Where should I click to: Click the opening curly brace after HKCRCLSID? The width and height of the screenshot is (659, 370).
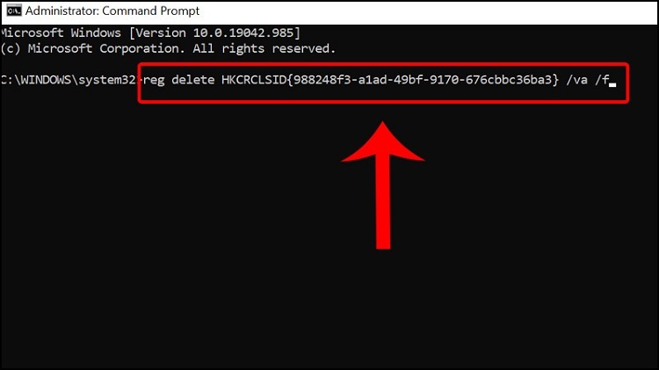click(290, 80)
